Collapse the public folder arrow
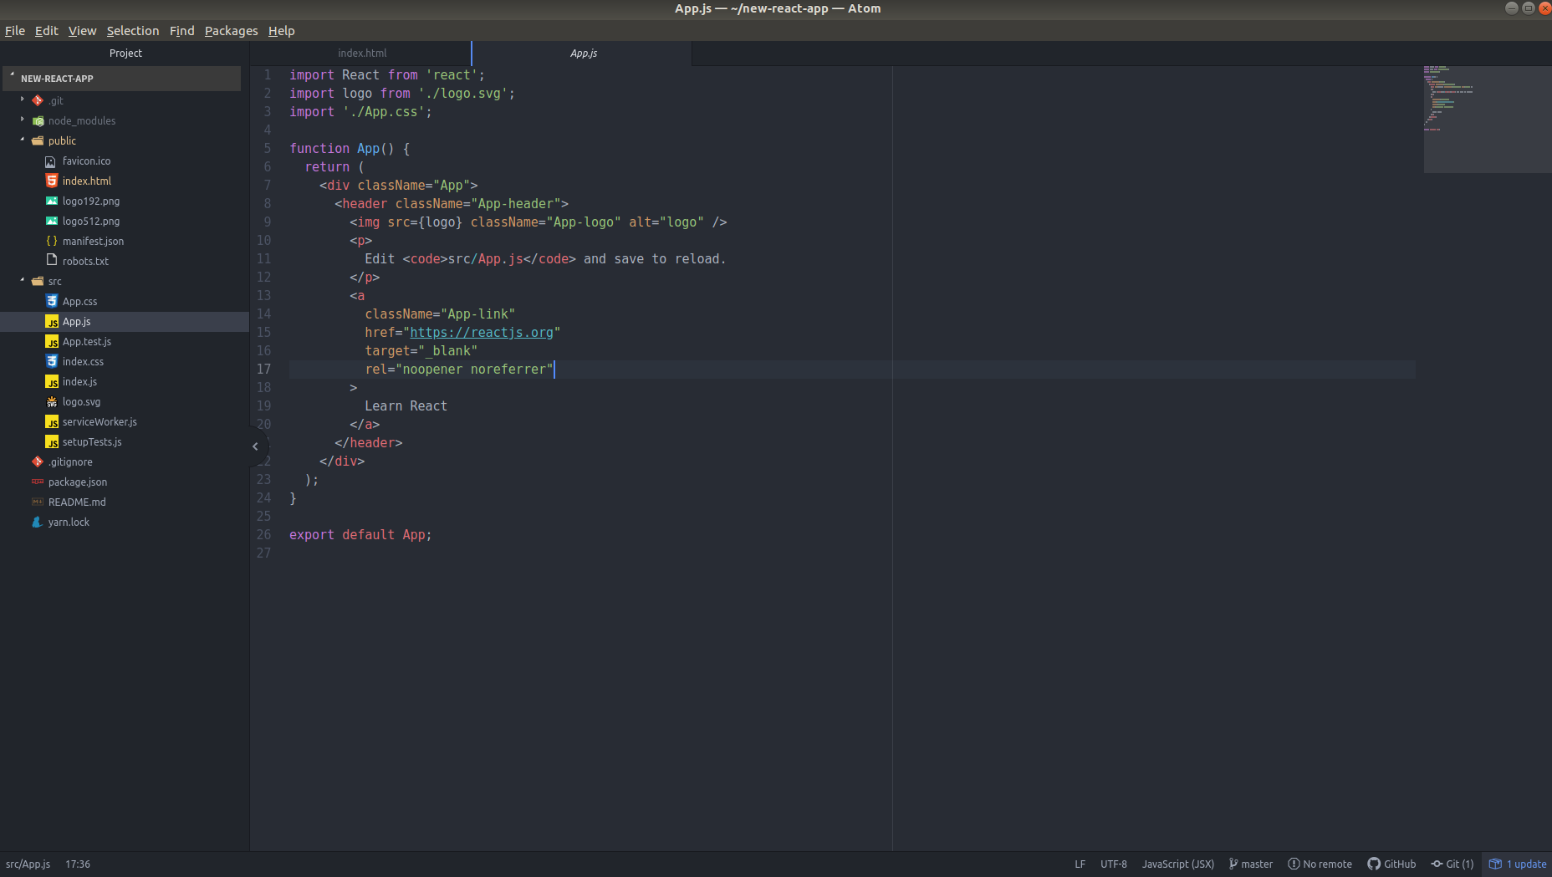 pos(23,140)
